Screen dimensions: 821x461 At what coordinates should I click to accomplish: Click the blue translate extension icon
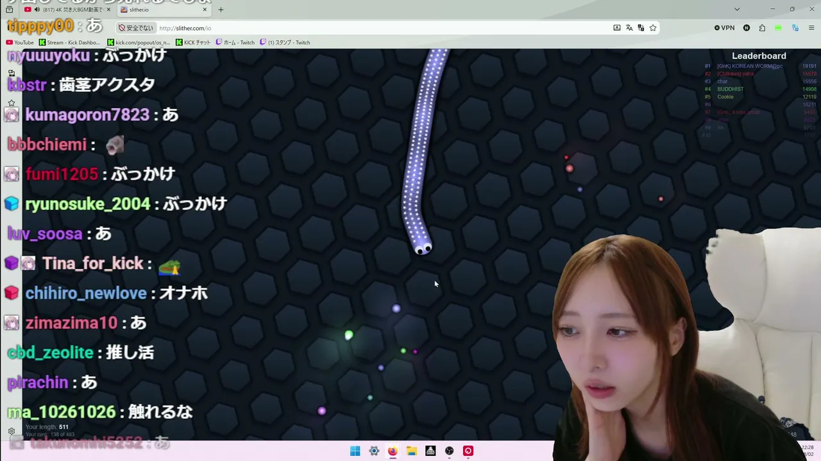[x=795, y=28]
